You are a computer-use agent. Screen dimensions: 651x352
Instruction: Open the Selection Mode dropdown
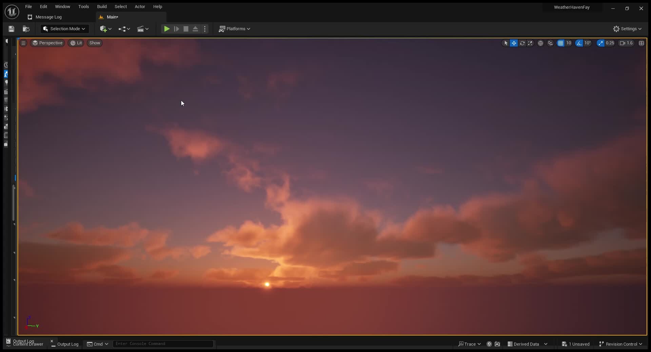pyautogui.click(x=64, y=29)
